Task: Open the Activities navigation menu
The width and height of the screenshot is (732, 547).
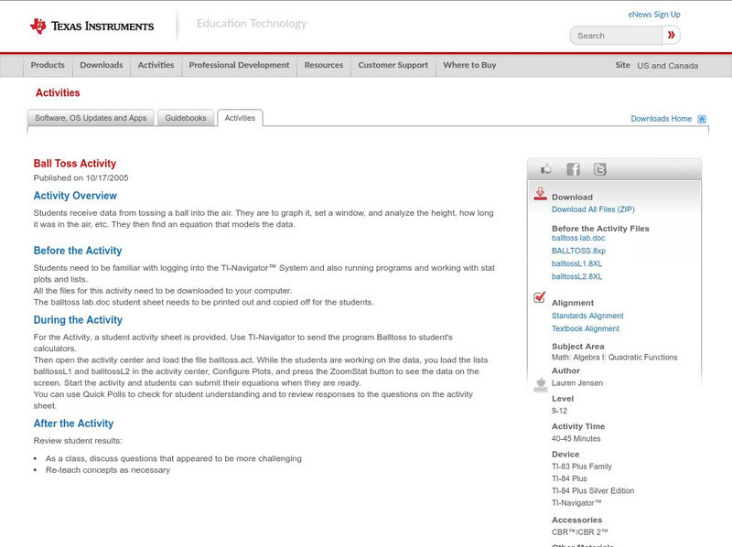Action: pos(156,65)
